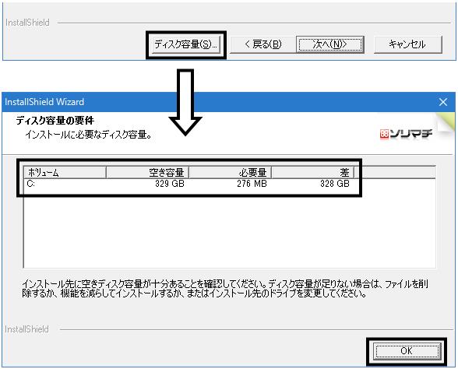The image size is (458, 369).
Task: Sort by the 空き容量 column header
Action: (x=147, y=173)
